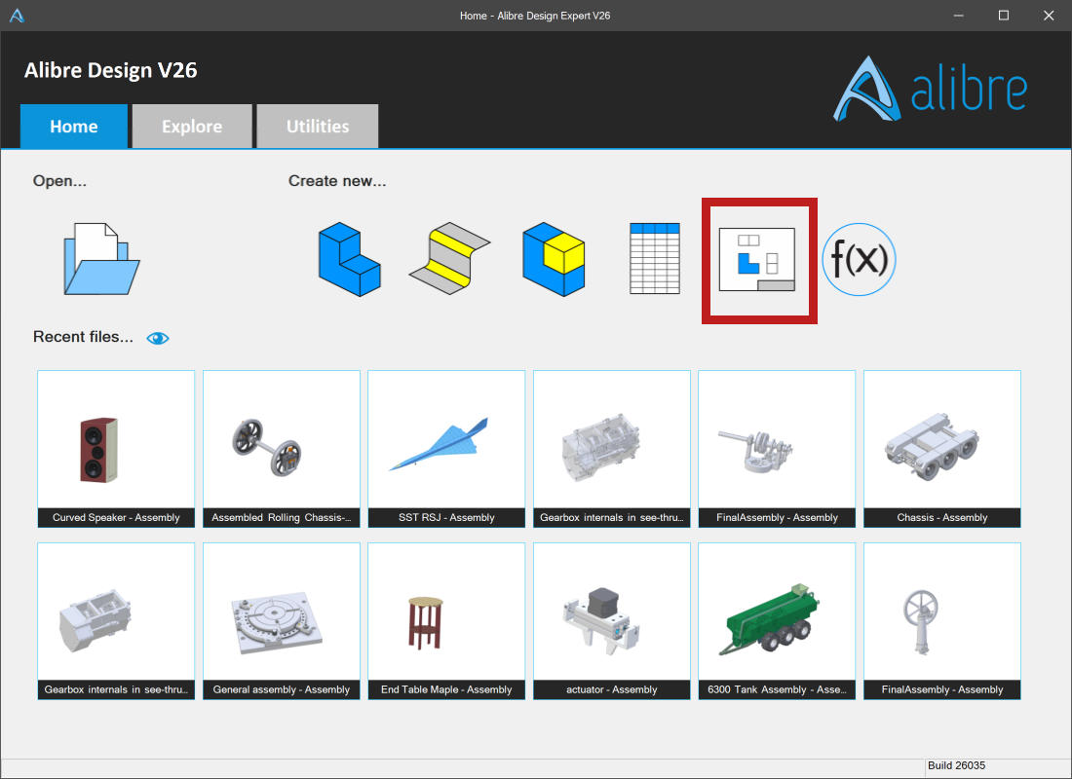The width and height of the screenshot is (1072, 779).
Task: Open Assembled Rolling Chassis recent file
Action: point(282,449)
